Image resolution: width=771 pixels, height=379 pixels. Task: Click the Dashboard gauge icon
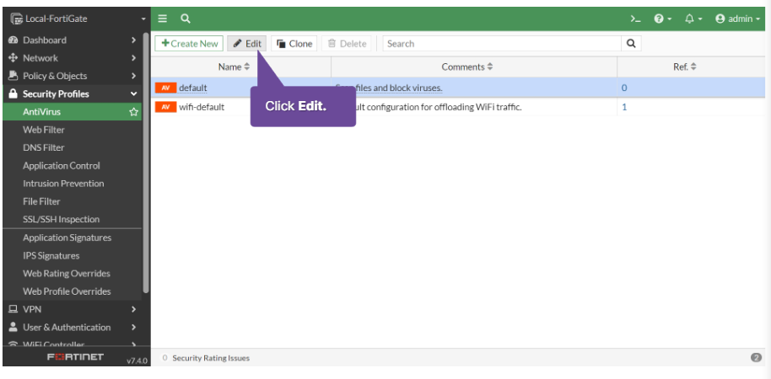click(x=13, y=40)
